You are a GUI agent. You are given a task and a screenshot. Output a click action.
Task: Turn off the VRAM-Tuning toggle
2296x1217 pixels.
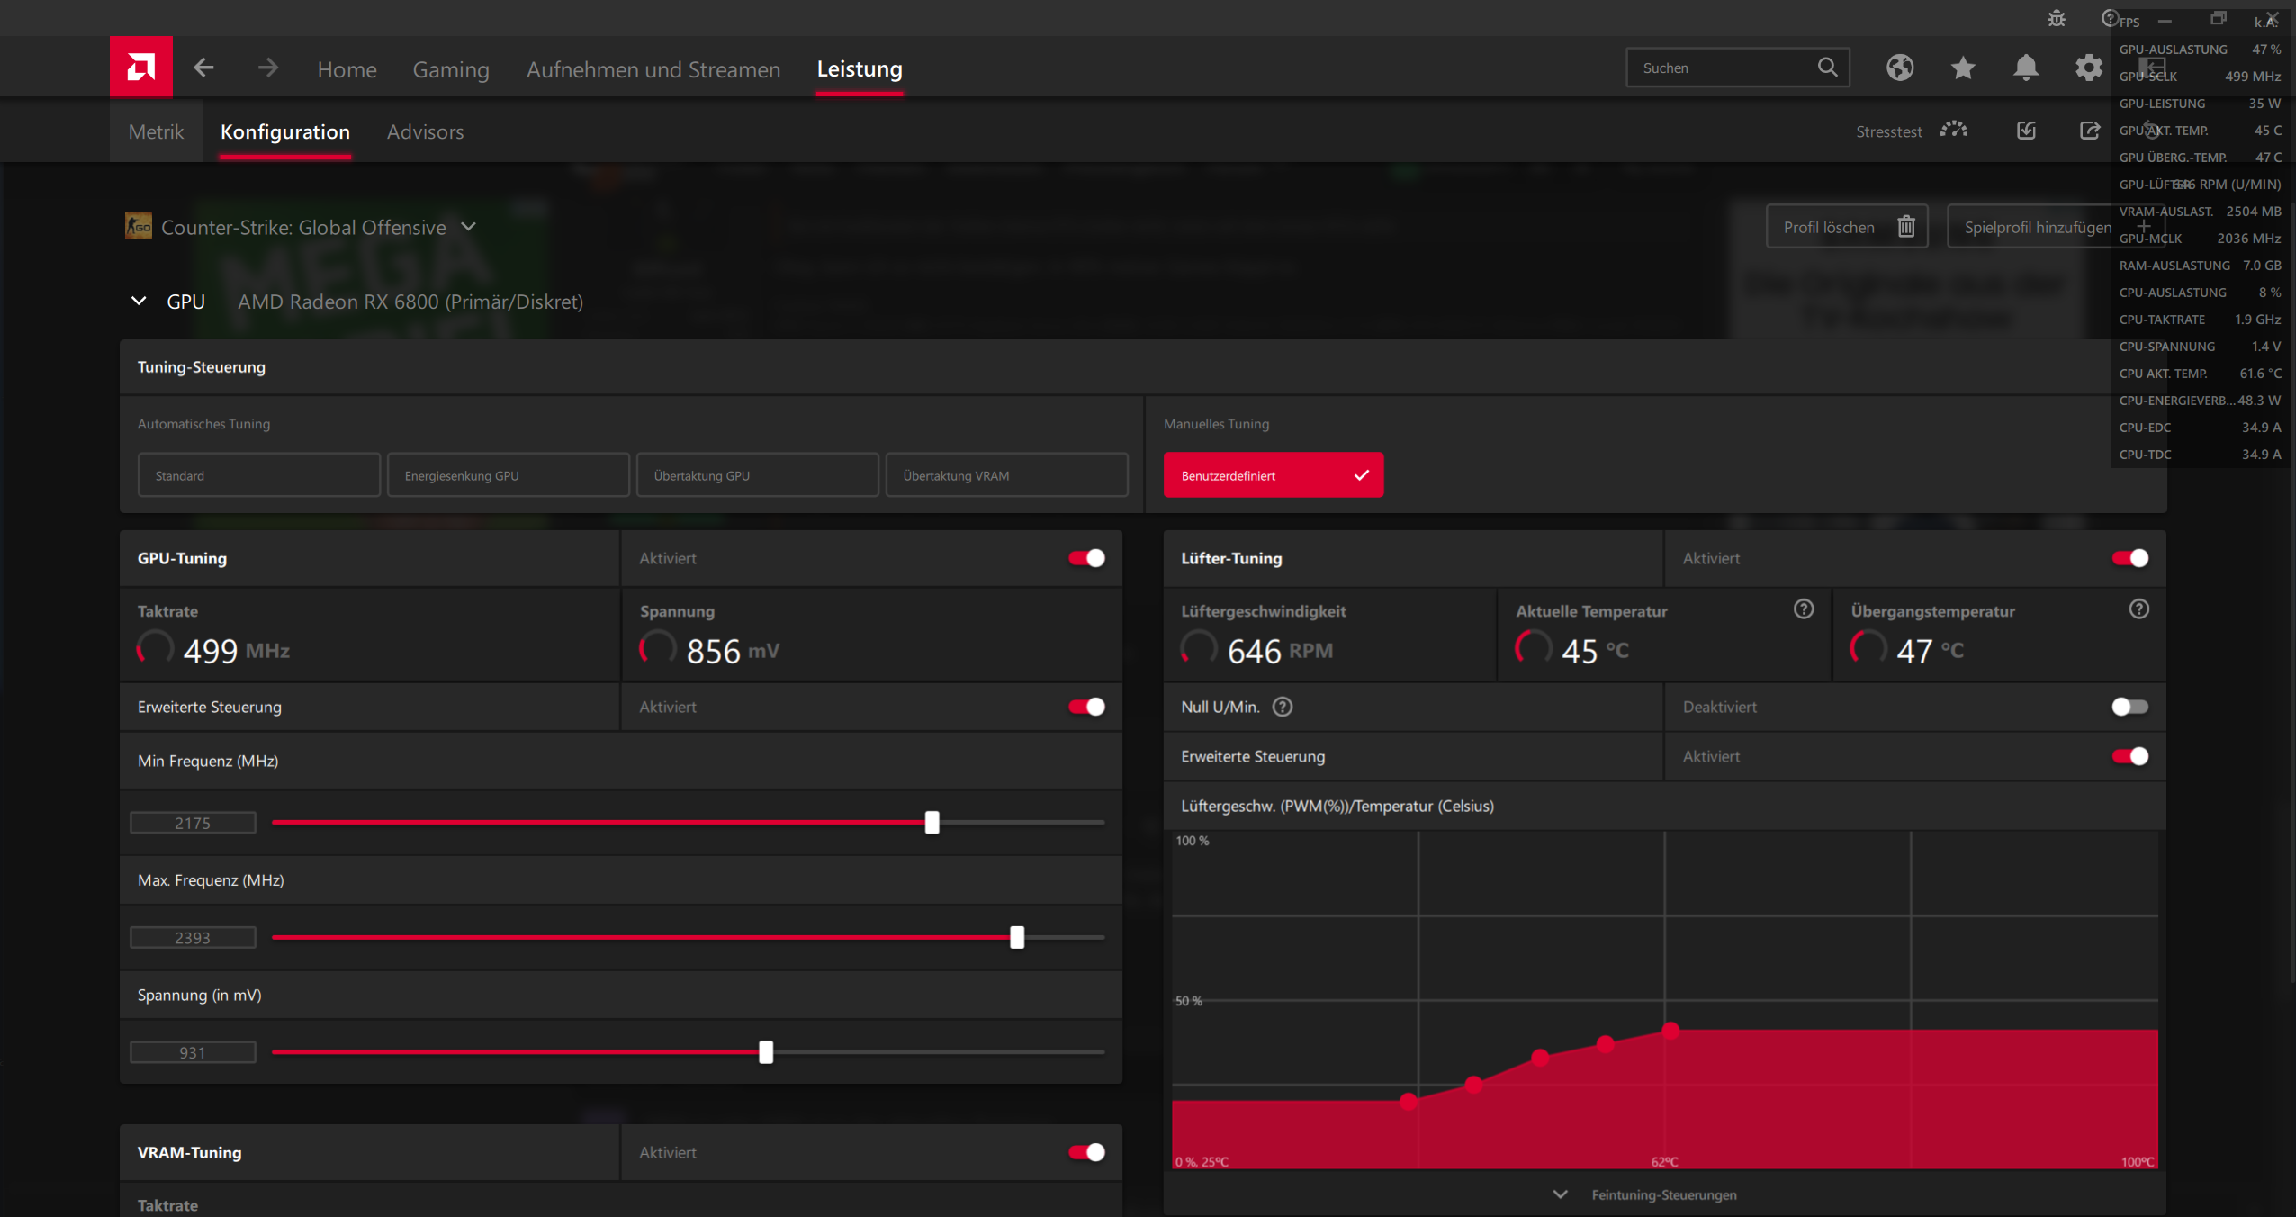[x=1086, y=1152]
